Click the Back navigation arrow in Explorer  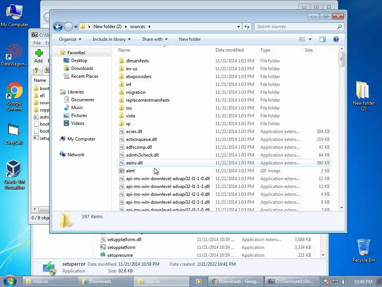(x=58, y=27)
